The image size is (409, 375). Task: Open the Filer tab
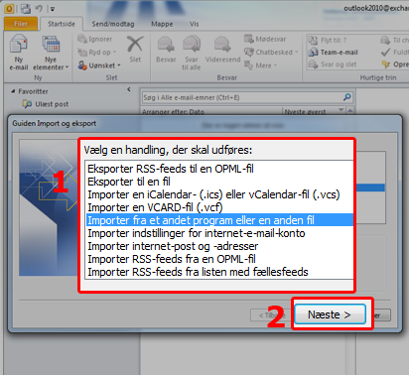[21, 24]
